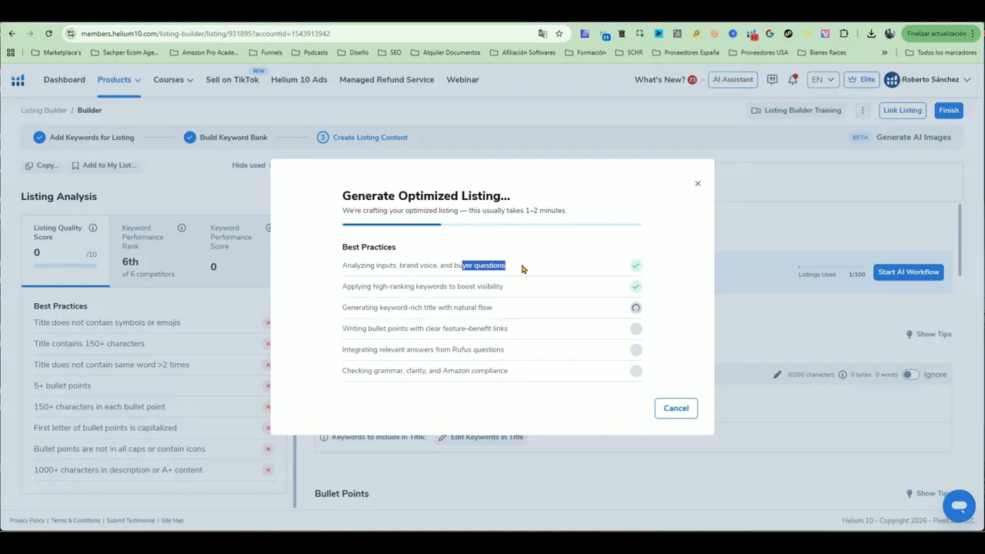Open Marketplace's bookmark folder
Screen dimensions: 985x554
[x=55, y=52]
